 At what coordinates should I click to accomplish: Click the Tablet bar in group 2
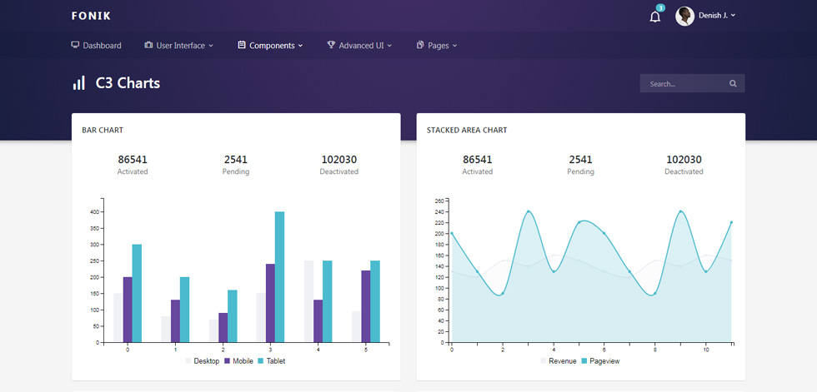(x=233, y=316)
